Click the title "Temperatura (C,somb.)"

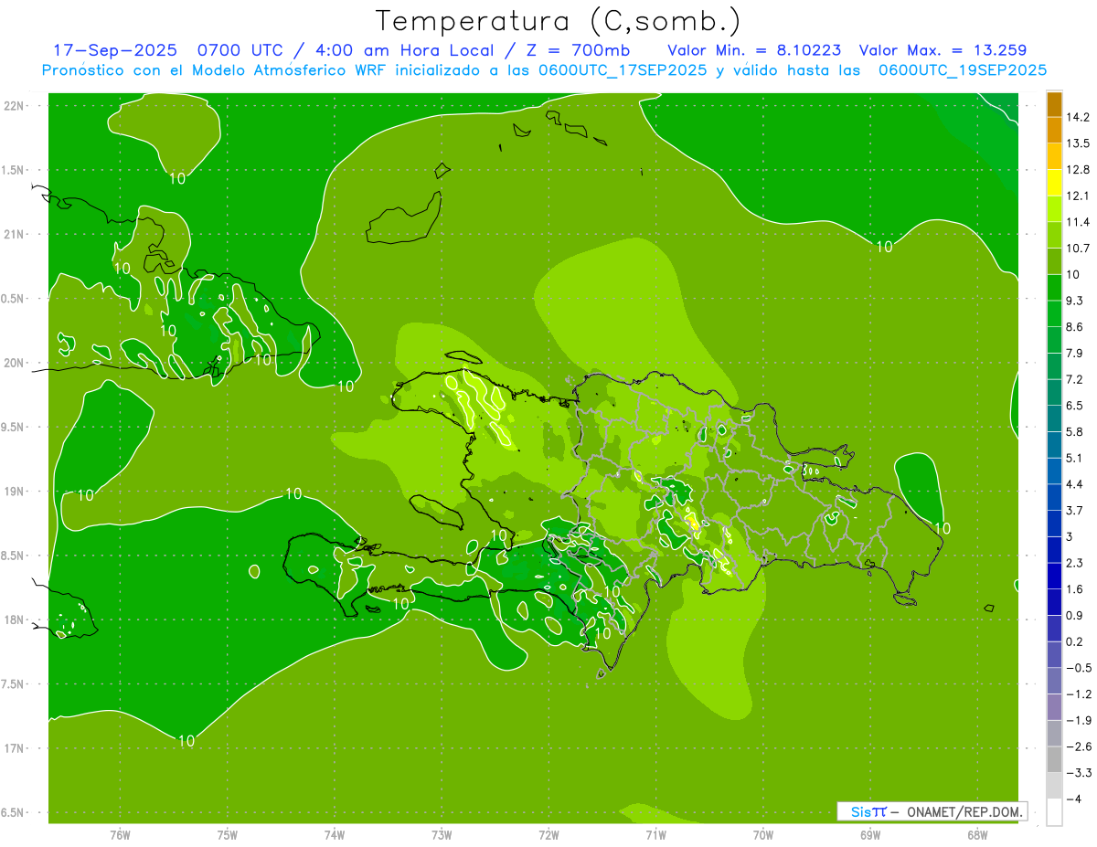point(559,21)
